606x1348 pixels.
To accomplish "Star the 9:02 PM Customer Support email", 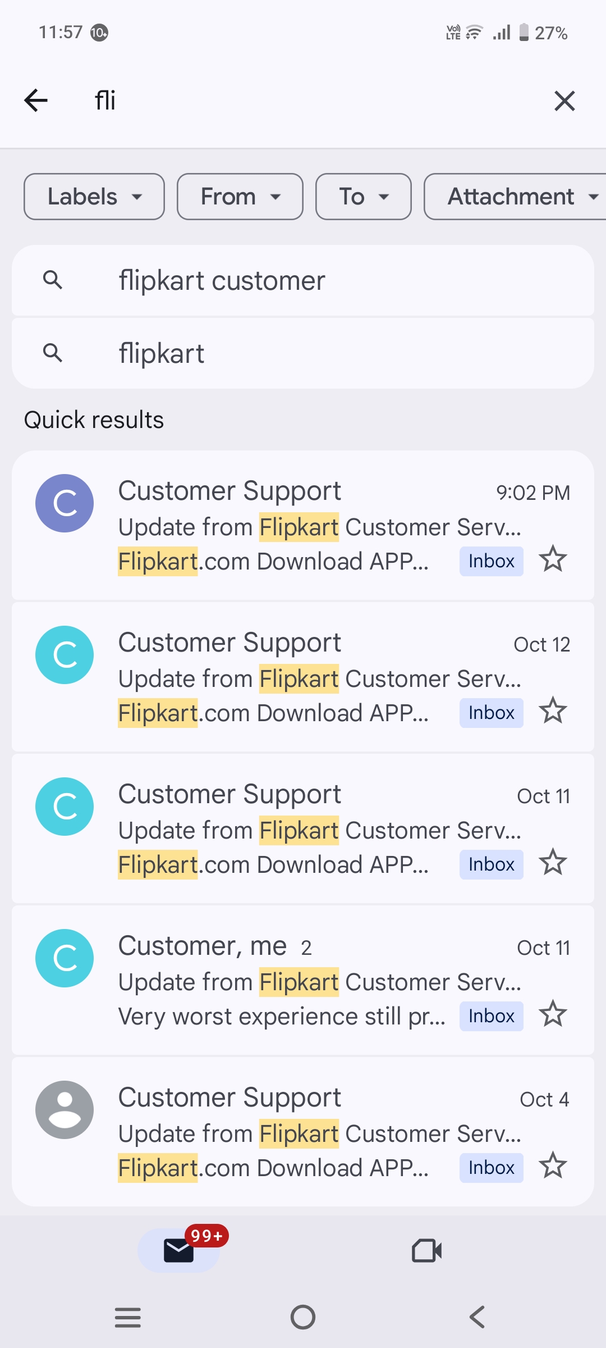I will (x=553, y=559).
